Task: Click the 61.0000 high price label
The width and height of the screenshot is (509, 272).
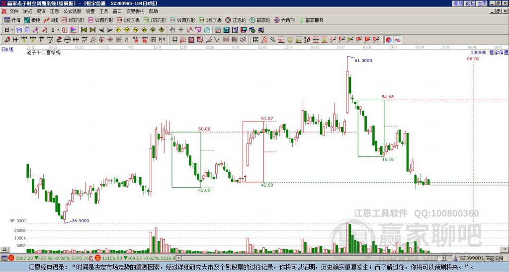Action: pos(363,61)
